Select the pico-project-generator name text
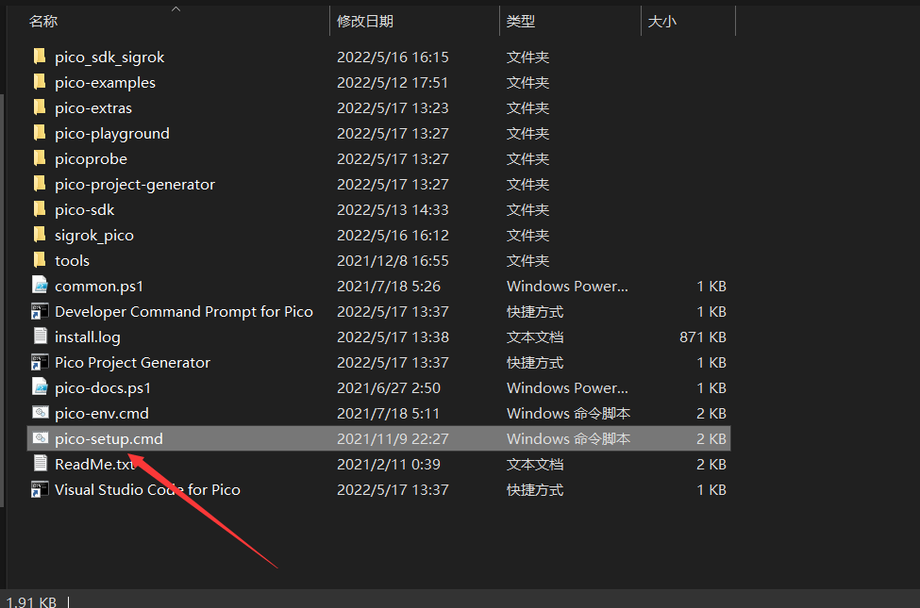The image size is (920, 608). 135,185
